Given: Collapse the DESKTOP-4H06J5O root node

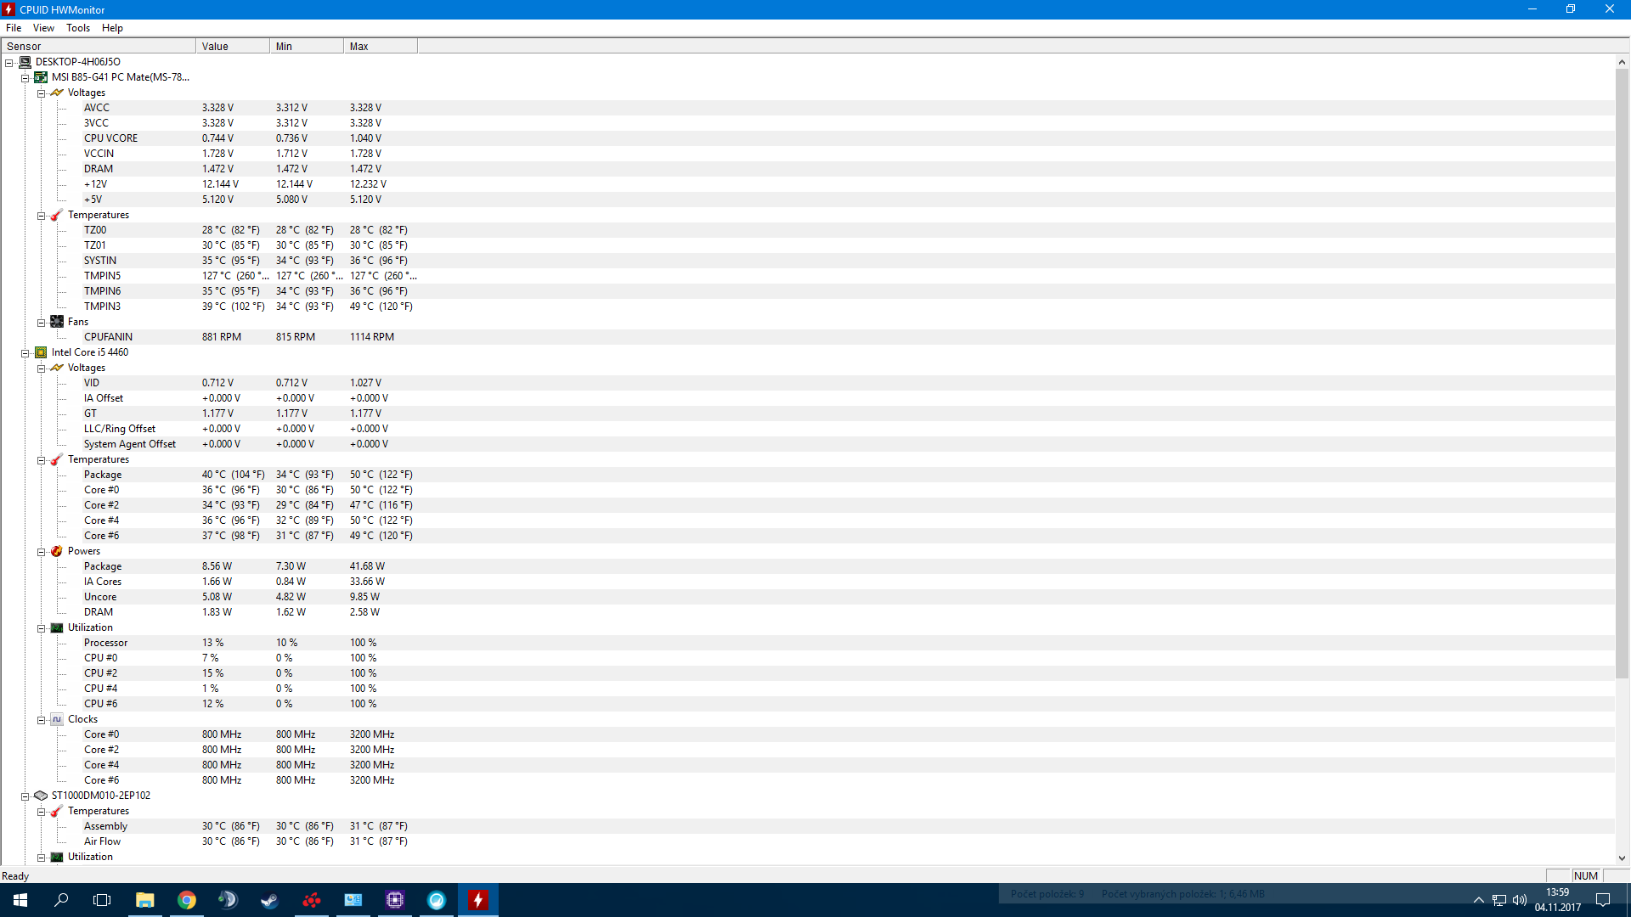Looking at the screenshot, I should pyautogui.click(x=8, y=63).
